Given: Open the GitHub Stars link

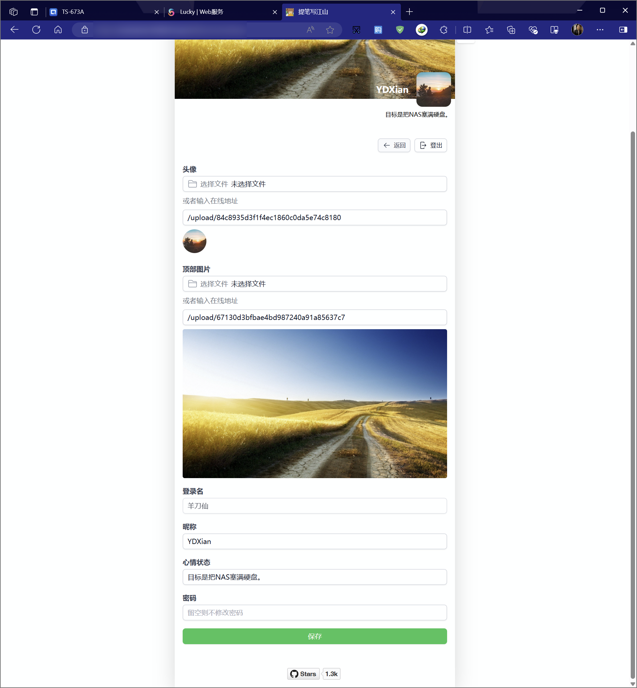Looking at the screenshot, I should click(303, 674).
